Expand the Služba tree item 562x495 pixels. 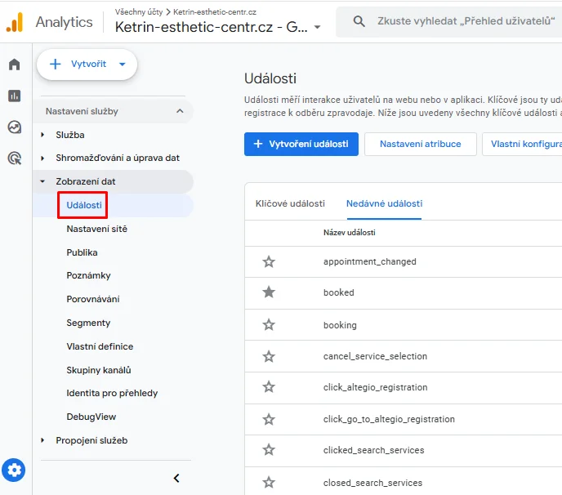tap(42, 135)
